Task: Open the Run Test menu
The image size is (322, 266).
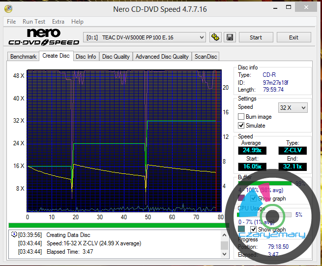Action: point(34,22)
